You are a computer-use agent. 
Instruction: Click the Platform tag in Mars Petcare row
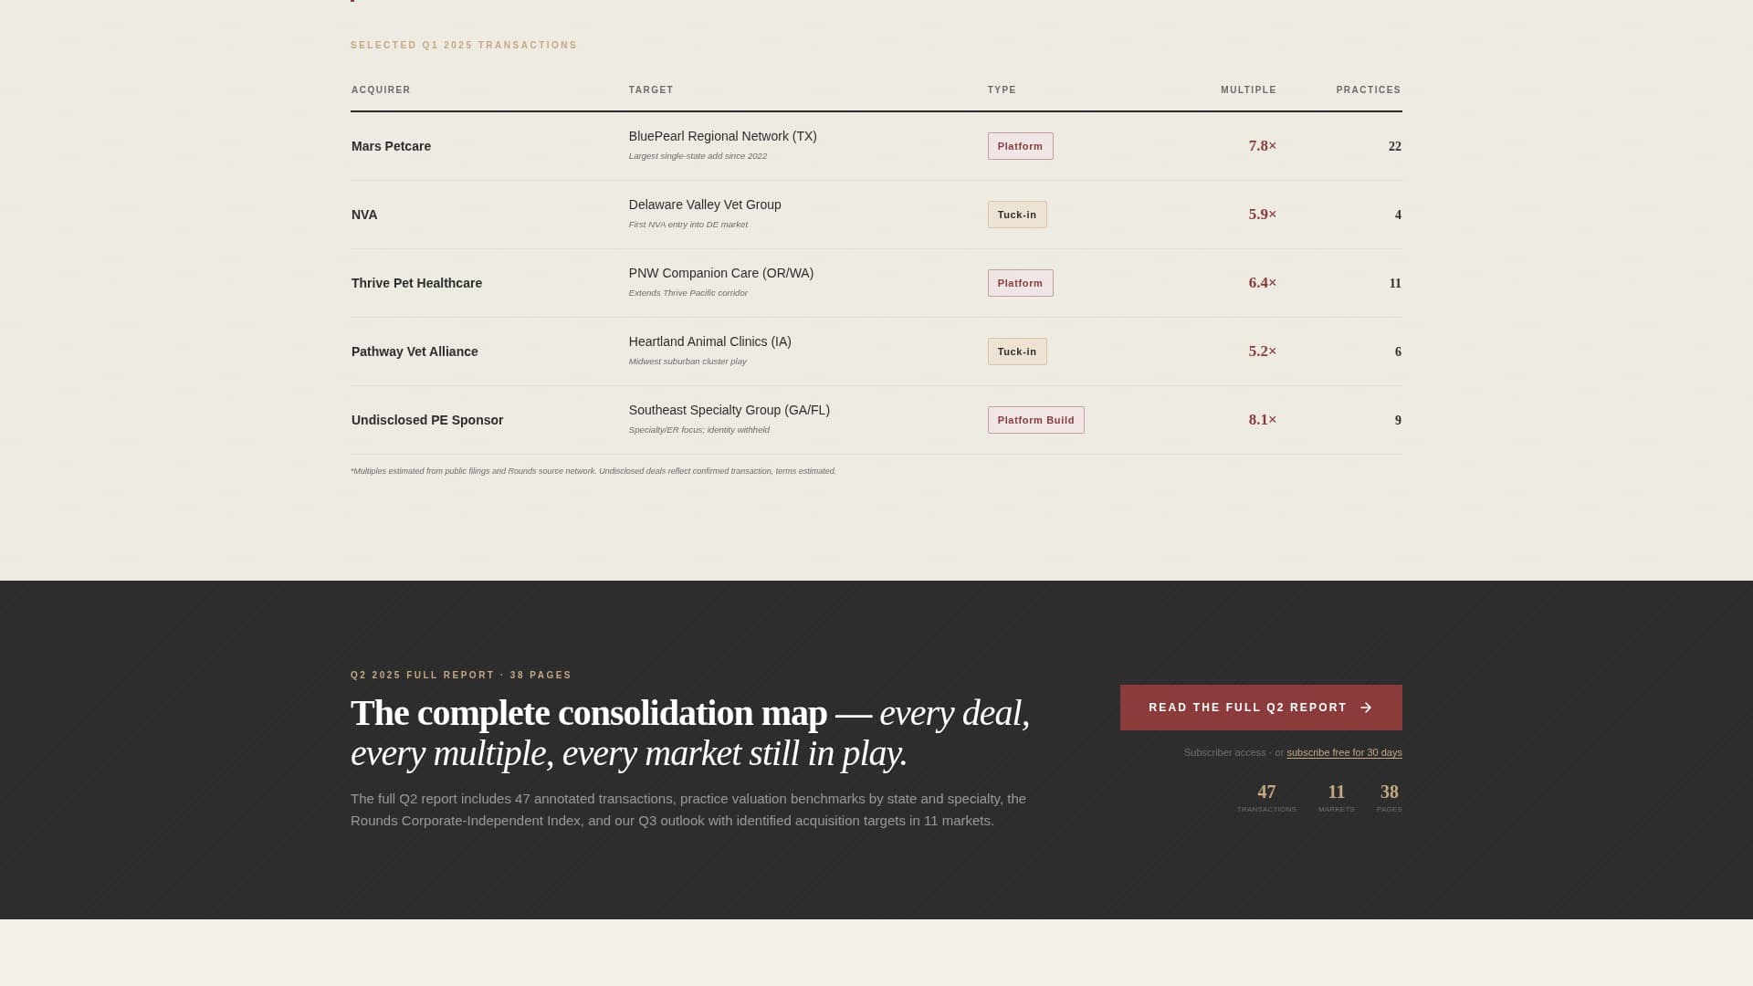[x=1020, y=146]
